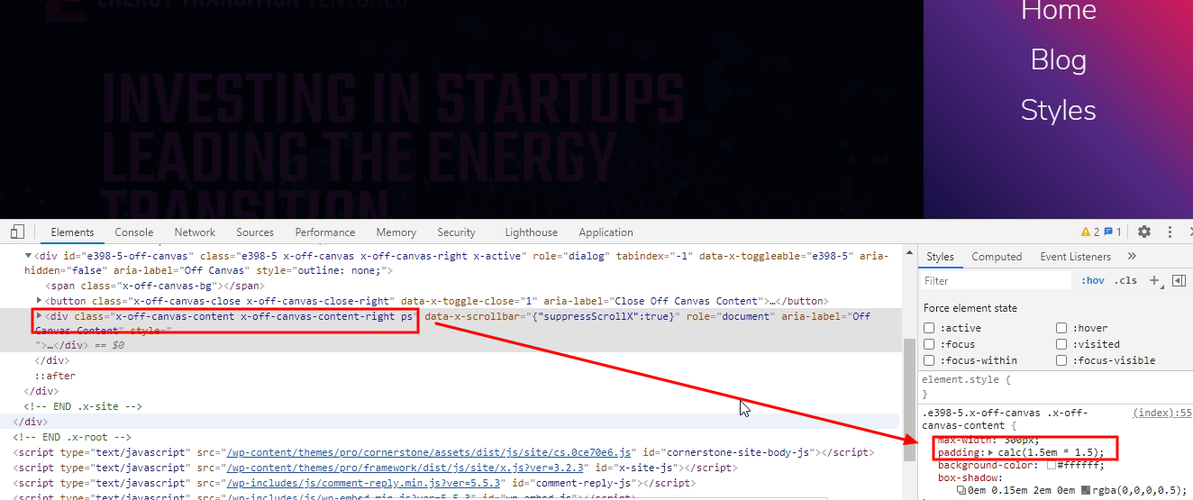1193x500 pixels.
Task: Open the Sources tab
Action: 255,232
